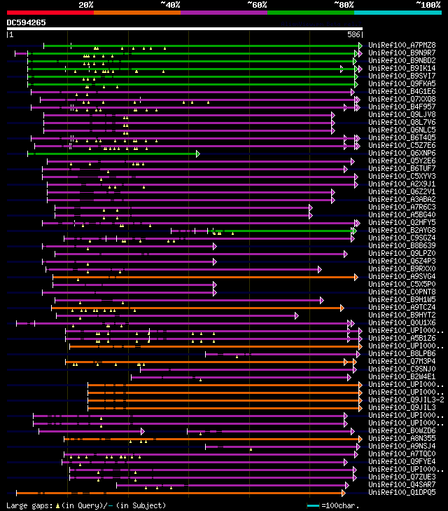Click the UniRef100_A5BG40 entry
This screenshot has width=448, height=511.
402,214
